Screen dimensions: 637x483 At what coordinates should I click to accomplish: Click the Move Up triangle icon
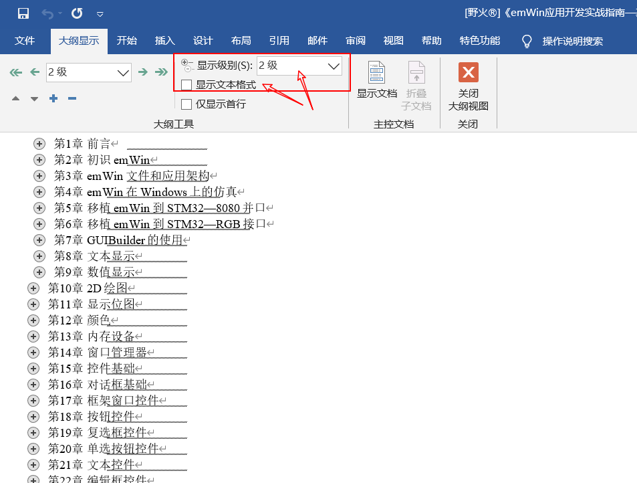point(16,99)
